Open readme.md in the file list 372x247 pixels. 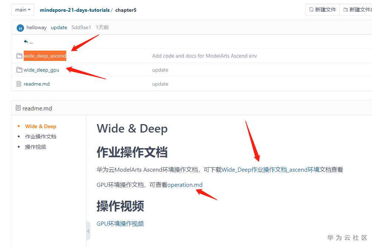pyautogui.click(x=37, y=84)
